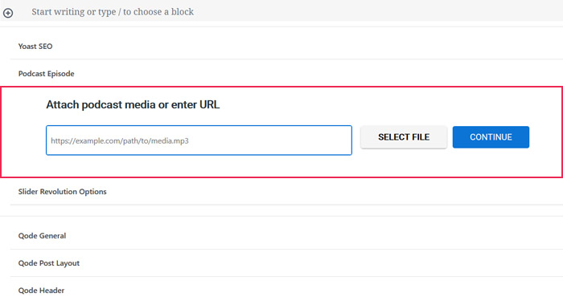
Task: Click the add block plus icon
Action: pos(8,14)
